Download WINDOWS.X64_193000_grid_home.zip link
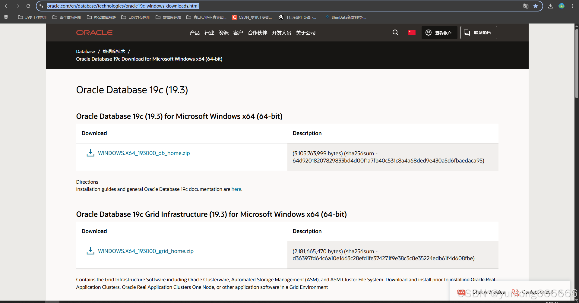This screenshot has width=579, height=303. 146,251
